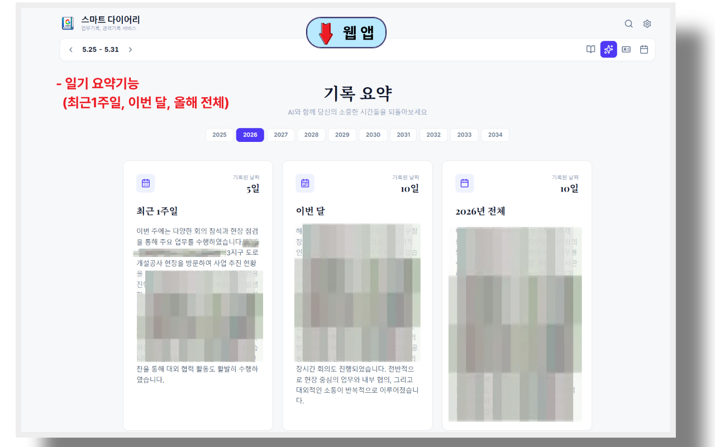Click calendar icon on 2026년 전체 card
715x447 pixels.
pyautogui.click(x=465, y=183)
